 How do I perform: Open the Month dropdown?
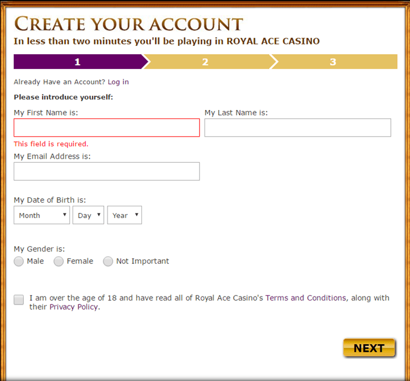tap(42, 215)
